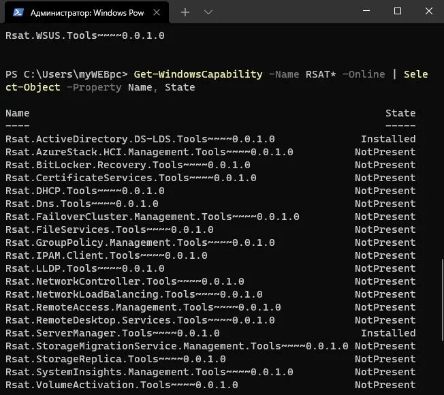
Task: Click the State column header
Action: [x=400, y=113]
